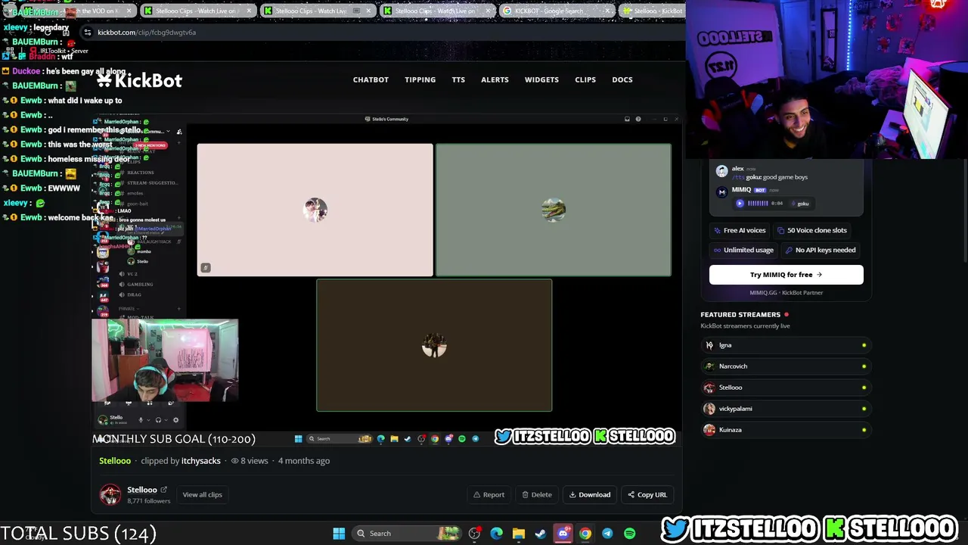Click the '8,771 followers' text

tap(148, 501)
